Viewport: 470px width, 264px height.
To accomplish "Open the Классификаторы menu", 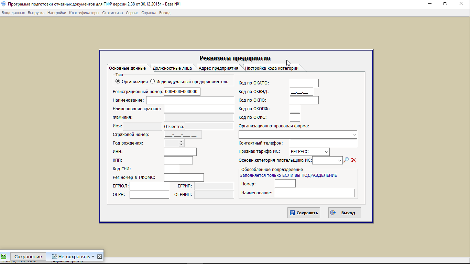I will pyautogui.click(x=84, y=13).
